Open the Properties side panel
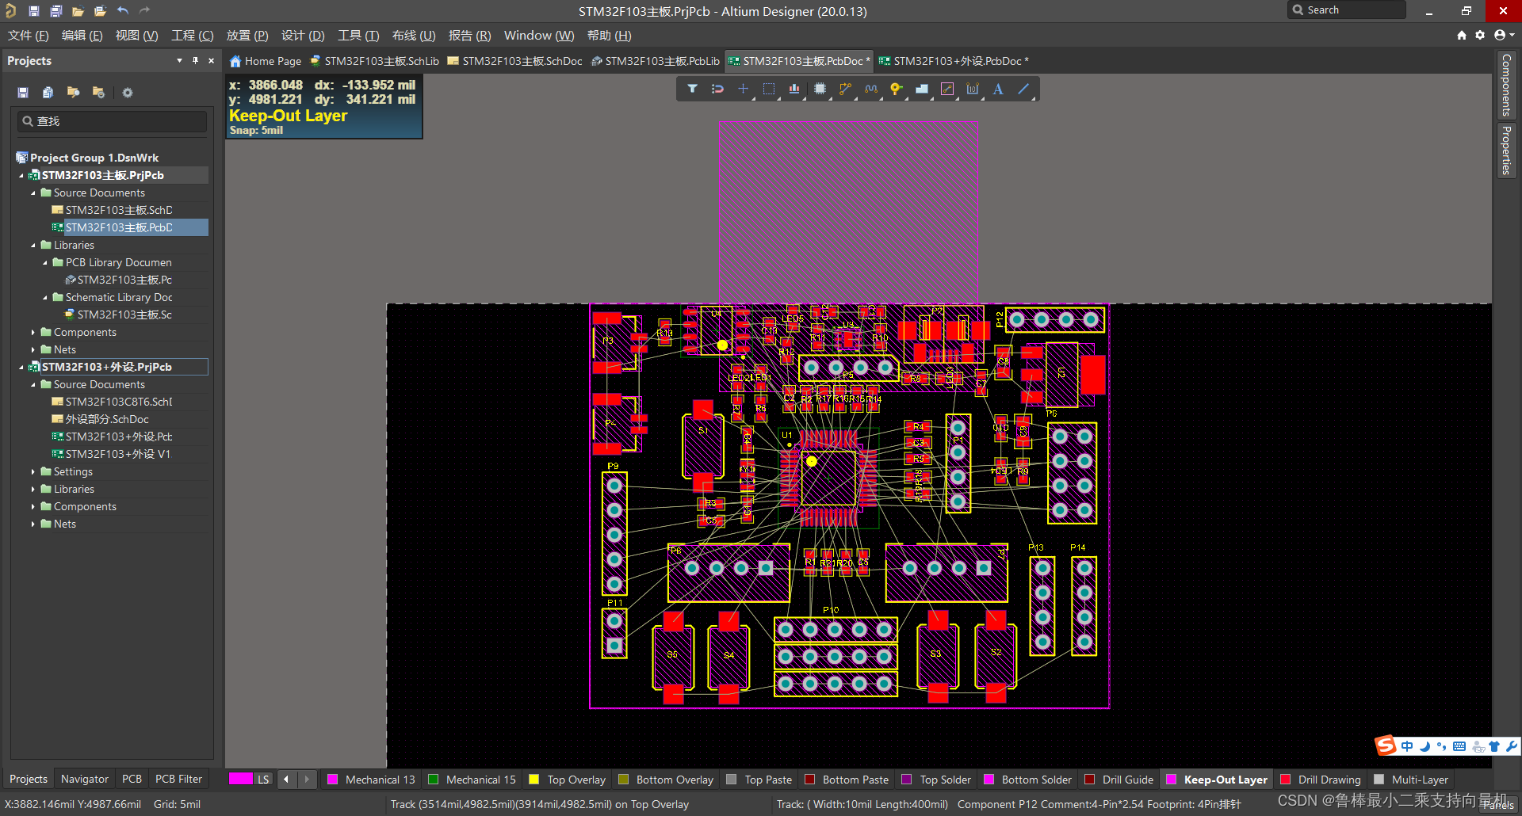The height and width of the screenshot is (816, 1522). point(1506,150)
